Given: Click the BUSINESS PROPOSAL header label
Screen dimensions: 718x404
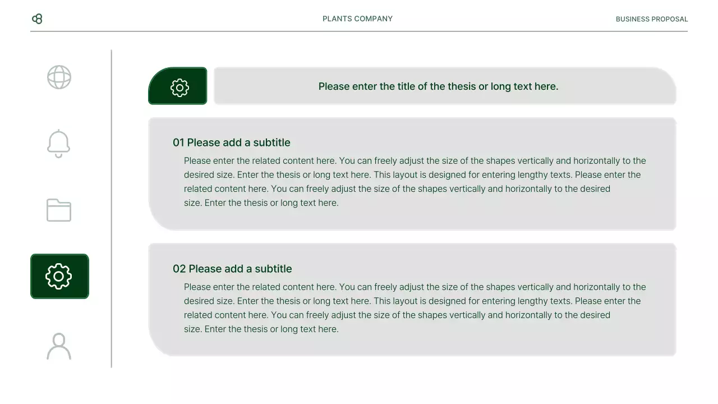Looking at the screenshot, I should click(x=651, y=19).
